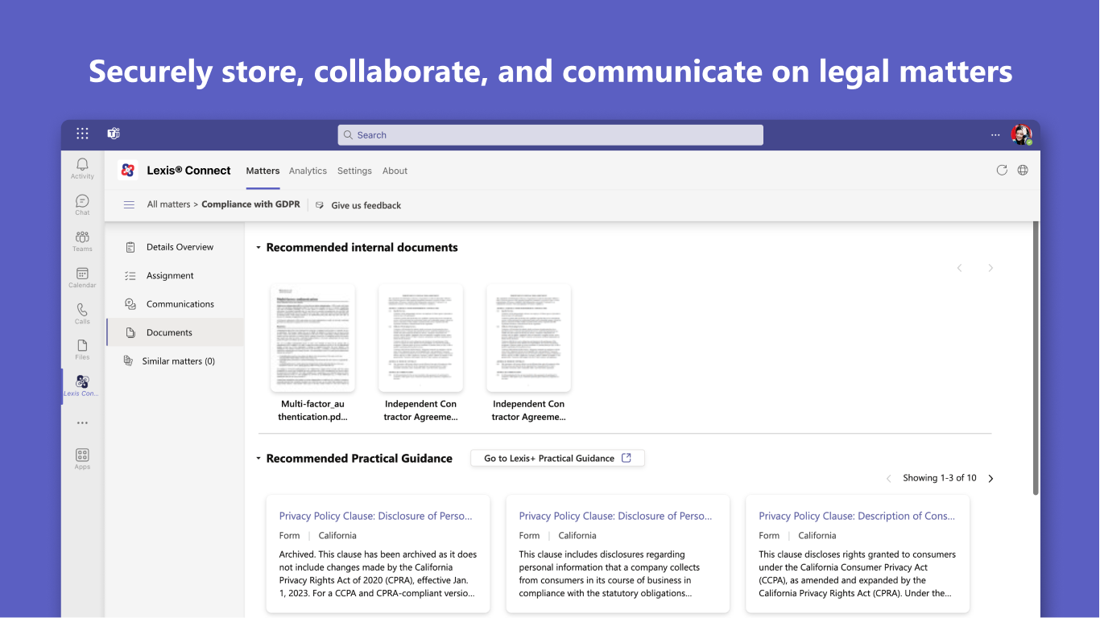Select Documents in side menu
The height and width of the screenshot is (618, 1100).
click(175, 332)
